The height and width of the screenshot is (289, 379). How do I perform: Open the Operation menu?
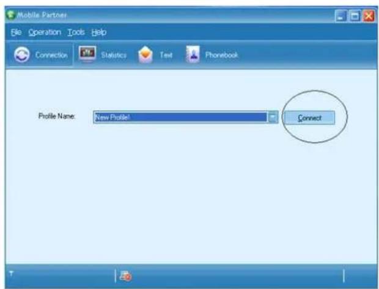coord(45,32)
